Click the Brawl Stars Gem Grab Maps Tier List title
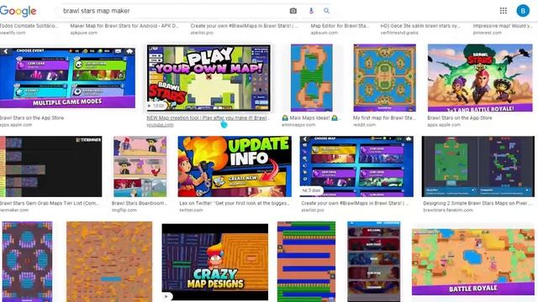Image resolution: width=538 pixels, height=302 pixels. (49, 203)
